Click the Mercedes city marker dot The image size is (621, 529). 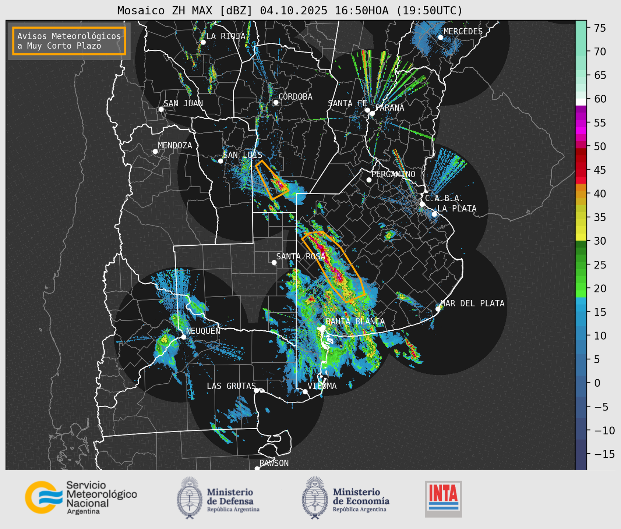pos(440,37)
